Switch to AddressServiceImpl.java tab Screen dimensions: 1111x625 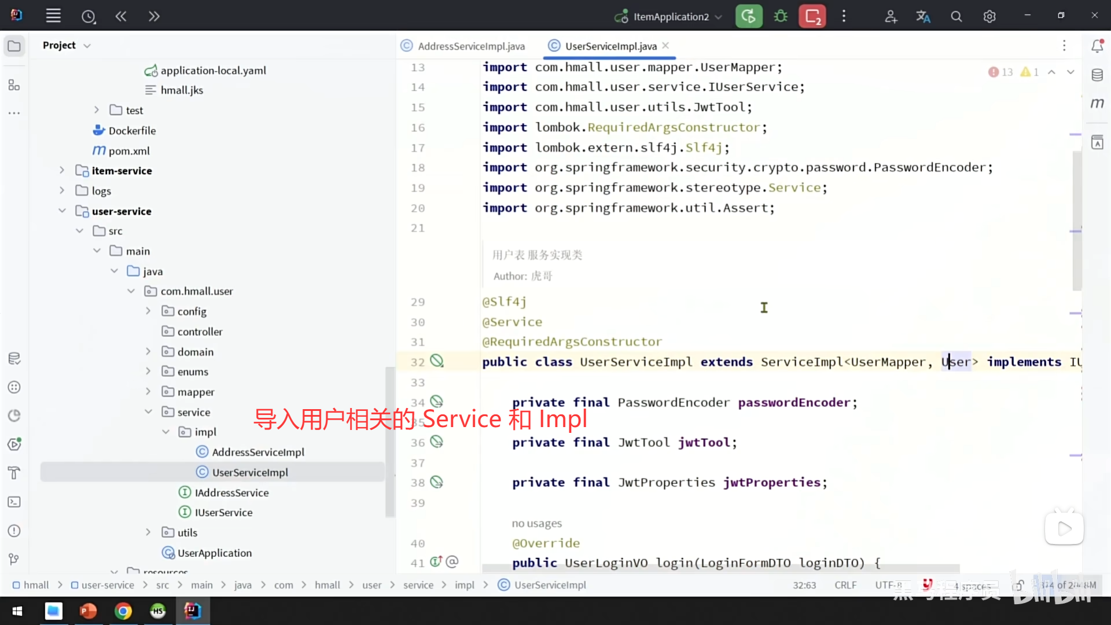(x=471, y=46)
